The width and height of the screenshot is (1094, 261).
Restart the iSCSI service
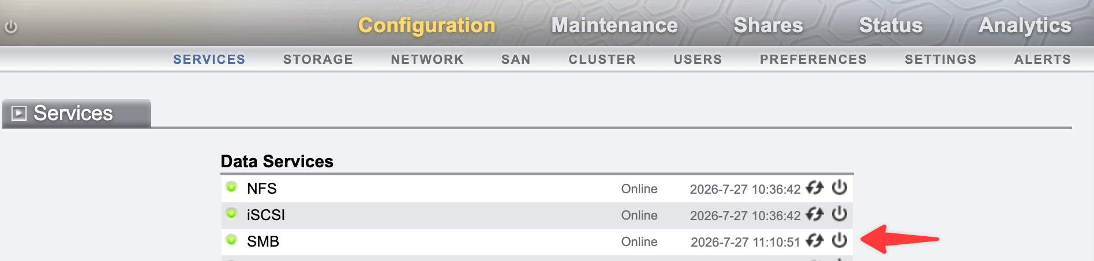tap(815, 214)
